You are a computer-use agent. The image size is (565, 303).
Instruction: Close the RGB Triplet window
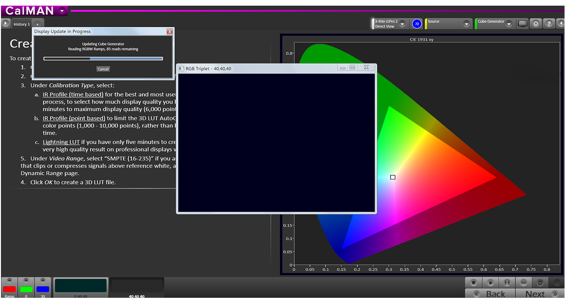[x=366, y=68]
